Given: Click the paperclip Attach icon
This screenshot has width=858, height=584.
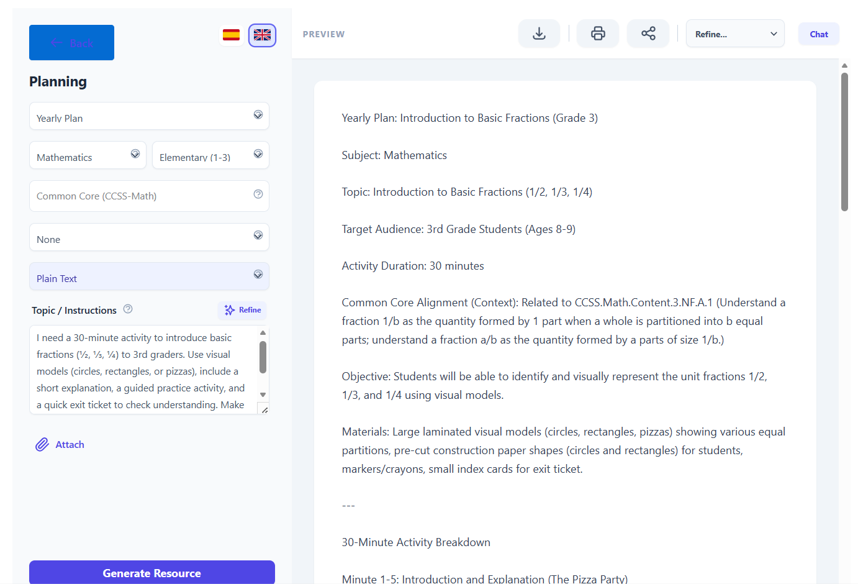Looking at the screenshot, I should [42, 444].
